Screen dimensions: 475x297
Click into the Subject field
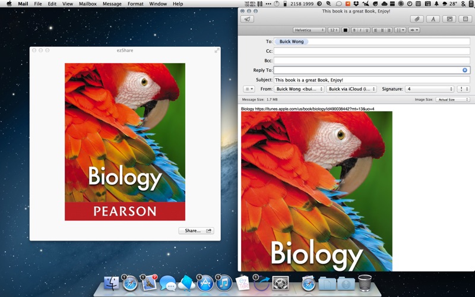tap(372, 80)
